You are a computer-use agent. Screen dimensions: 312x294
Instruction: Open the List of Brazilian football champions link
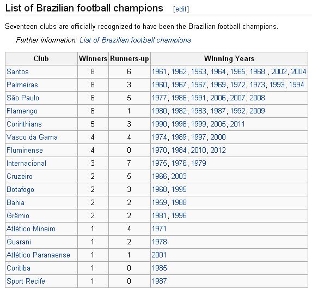point(135,40)
